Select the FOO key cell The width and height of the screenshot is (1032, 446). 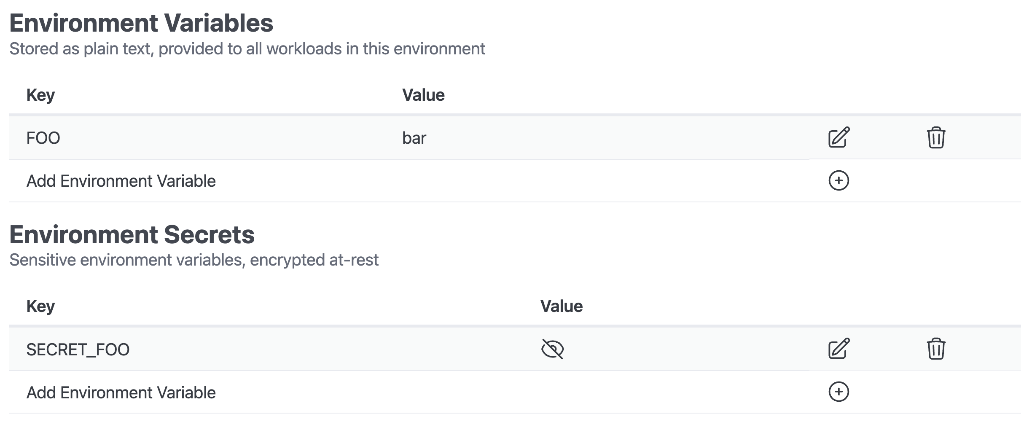pyautogui.click(x=43, y=138)
